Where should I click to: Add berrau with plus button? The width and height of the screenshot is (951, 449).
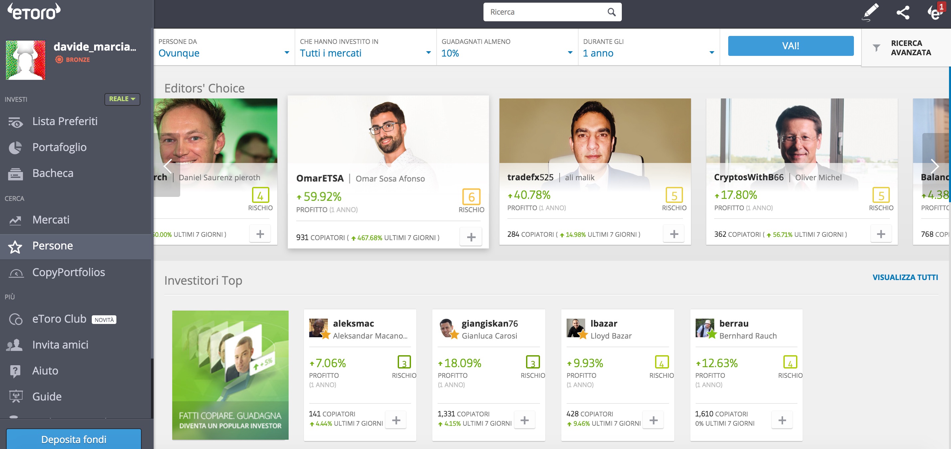tap(782, 420)
